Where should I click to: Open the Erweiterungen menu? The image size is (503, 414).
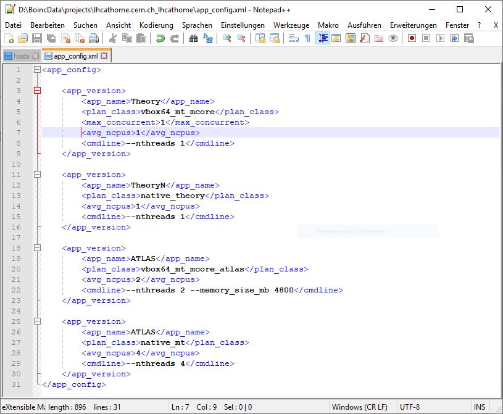point(413,25)
